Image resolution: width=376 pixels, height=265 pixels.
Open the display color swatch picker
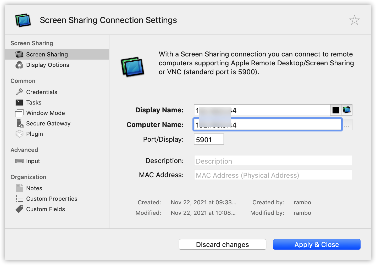(x=335, y=110)
